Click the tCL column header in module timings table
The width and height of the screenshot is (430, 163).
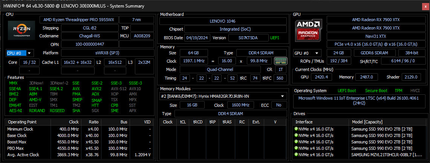[x=183, y=122]
